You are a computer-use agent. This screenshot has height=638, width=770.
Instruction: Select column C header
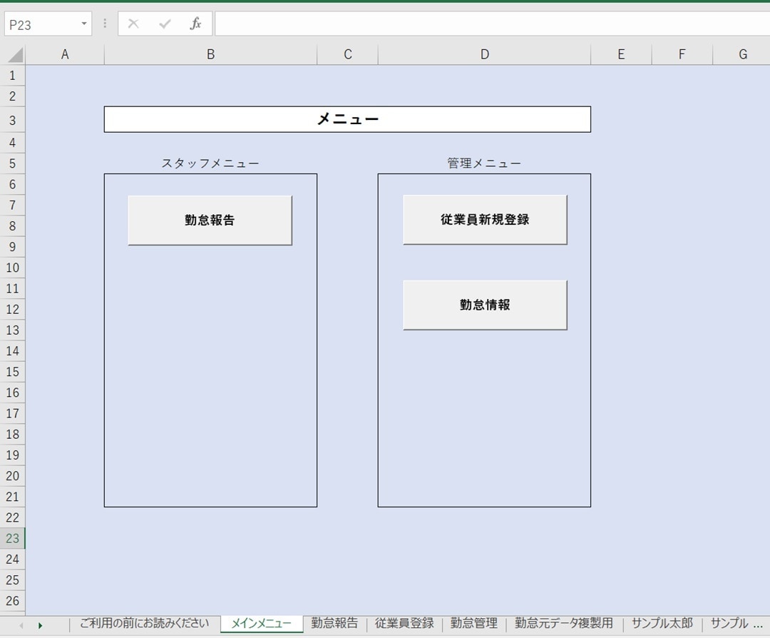[348, 54]
